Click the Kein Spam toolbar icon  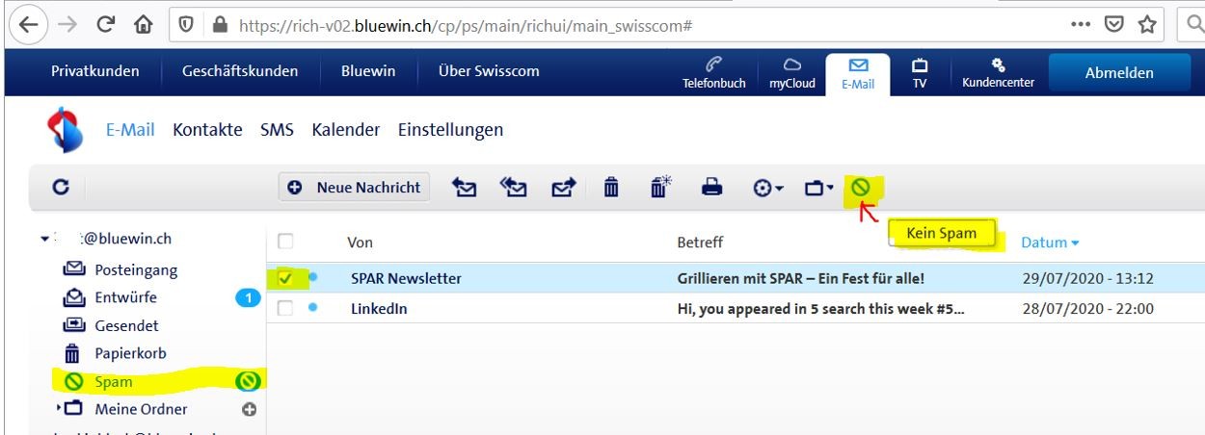point(860,187)
